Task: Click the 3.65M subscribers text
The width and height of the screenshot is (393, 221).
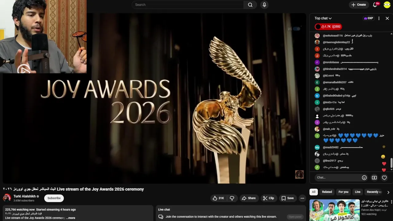Action: [24, 201]
